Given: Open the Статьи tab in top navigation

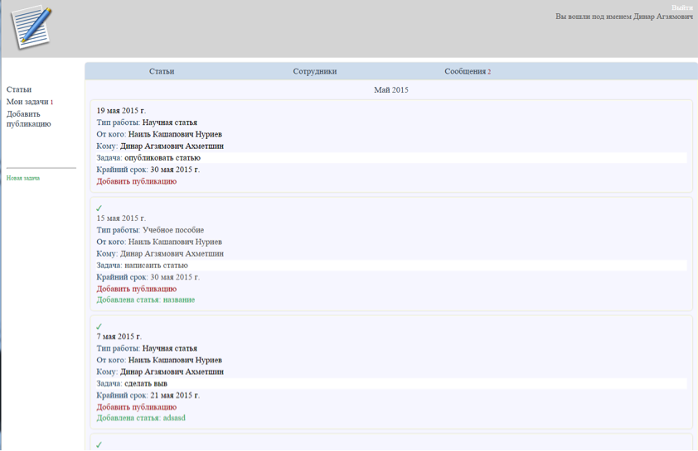Looking at the screenshot, I should coord(162,71).
